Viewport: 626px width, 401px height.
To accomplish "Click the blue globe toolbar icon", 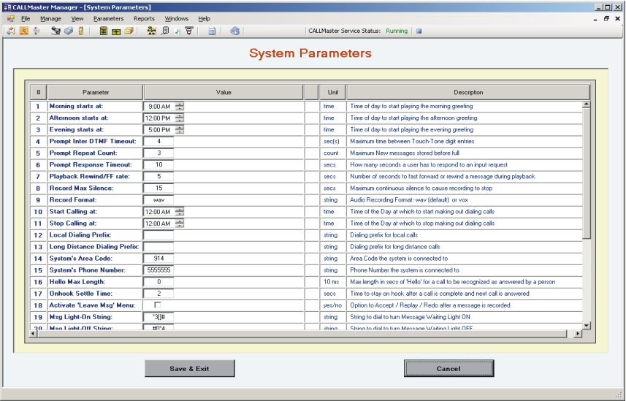I will 234,31.
